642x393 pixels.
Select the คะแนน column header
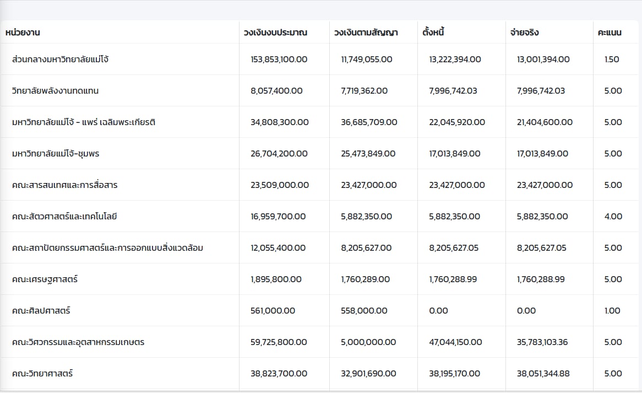coord(610,33)
